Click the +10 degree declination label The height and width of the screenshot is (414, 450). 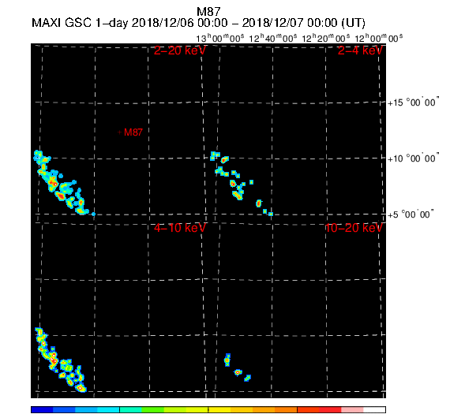[x=413, y=159]
